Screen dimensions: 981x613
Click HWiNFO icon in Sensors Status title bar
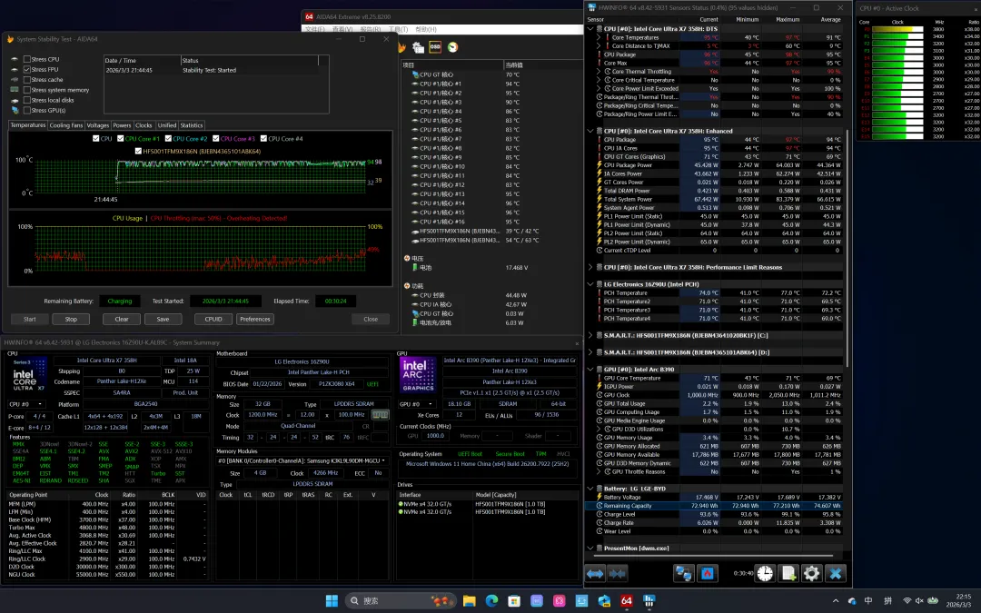pos(592,7)
